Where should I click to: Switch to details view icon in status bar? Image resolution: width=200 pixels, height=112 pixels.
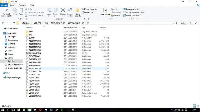(194, 106)
